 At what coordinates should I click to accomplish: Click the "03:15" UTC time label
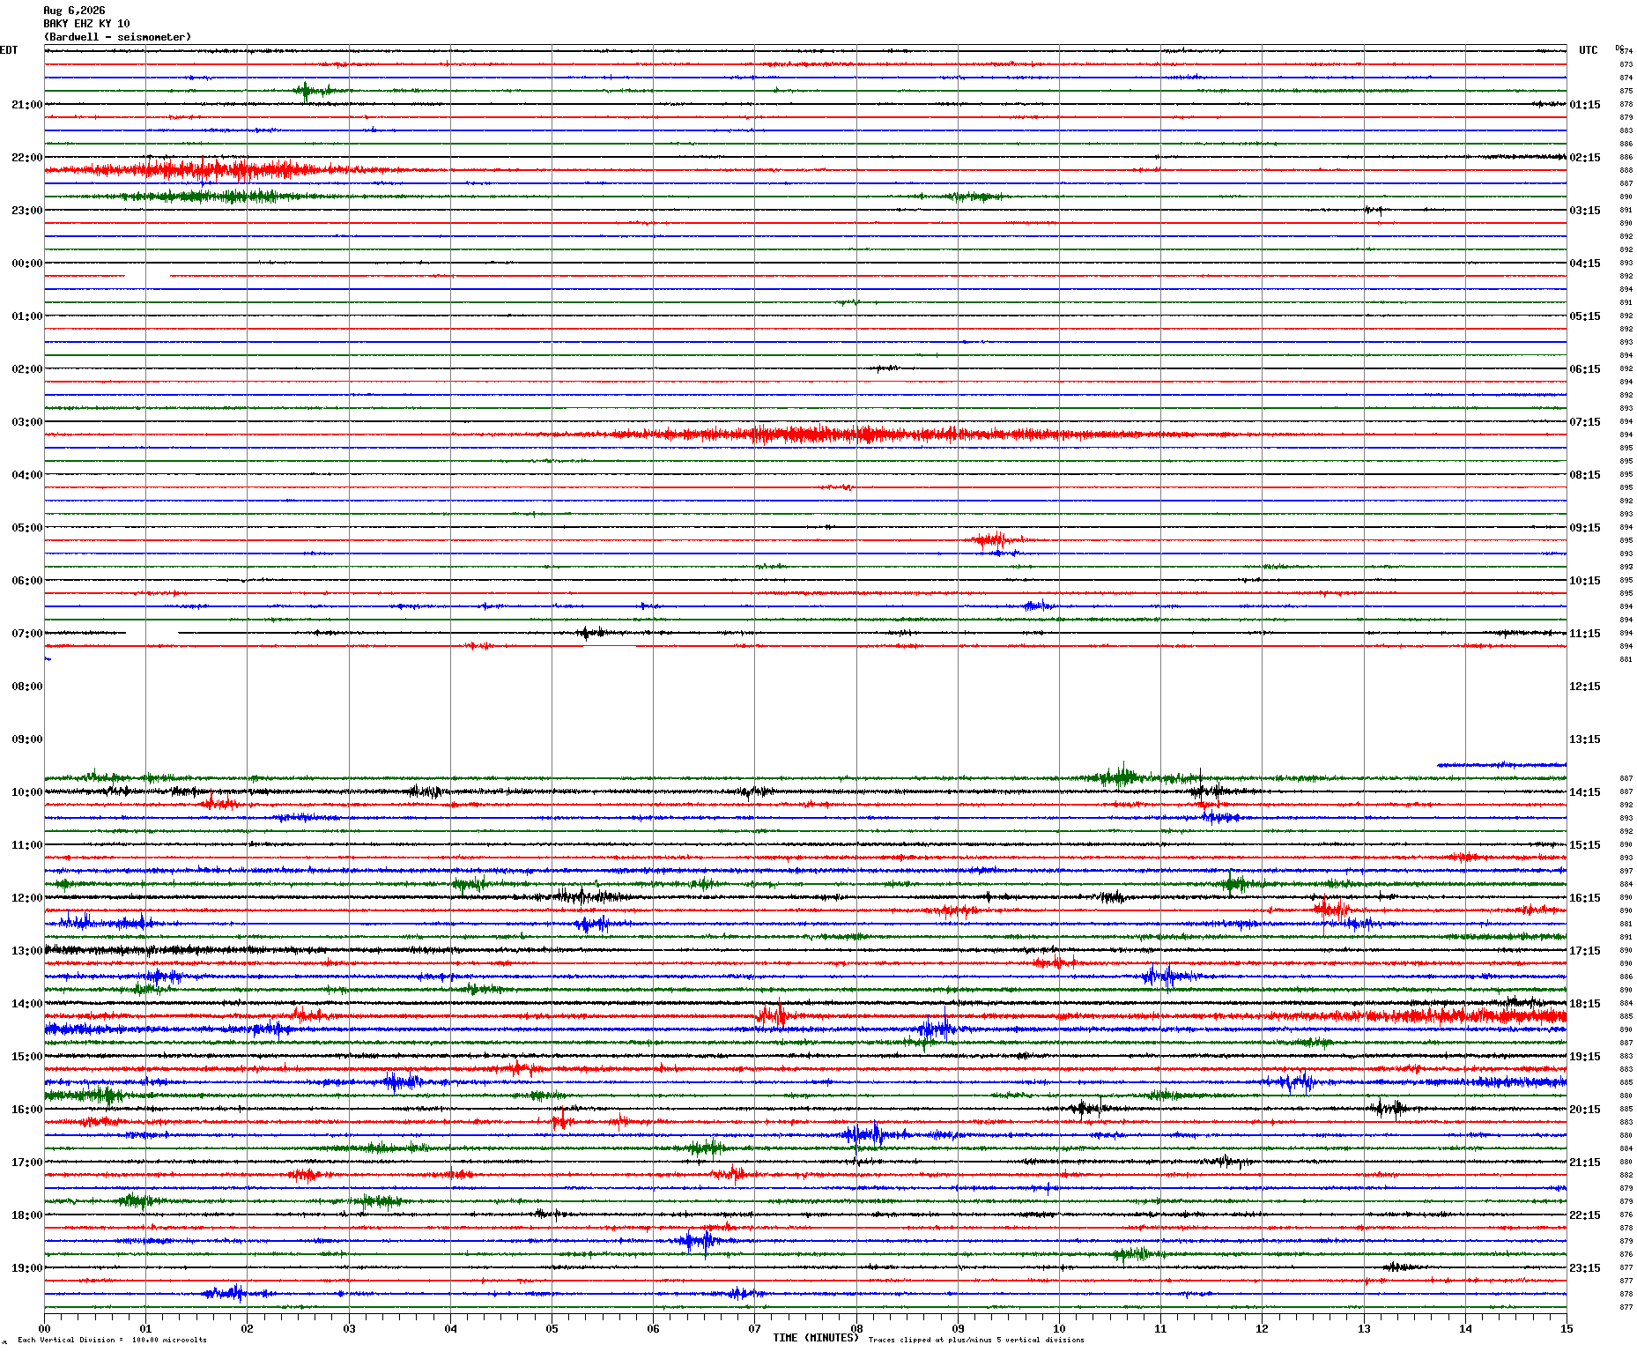[x=1585, y=211]
